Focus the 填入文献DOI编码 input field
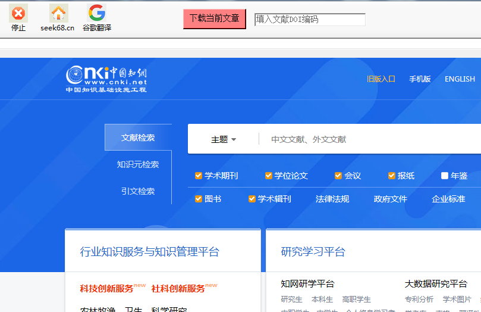The width and height of the screenshot is (481, 312). click(310, 19)
